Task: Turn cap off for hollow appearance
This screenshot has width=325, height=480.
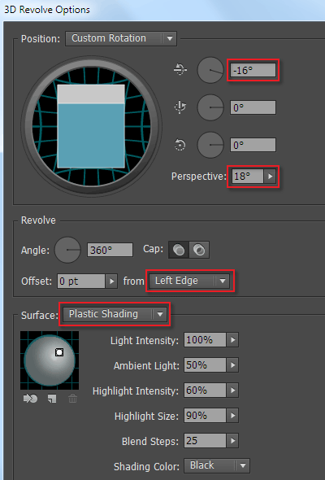Action: pyautogui.click(x=199, y=250)
